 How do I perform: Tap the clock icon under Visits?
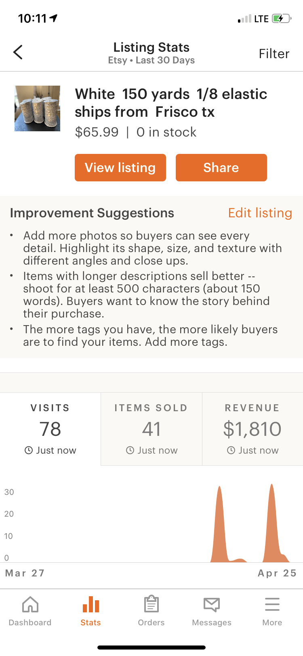point(29,450)
